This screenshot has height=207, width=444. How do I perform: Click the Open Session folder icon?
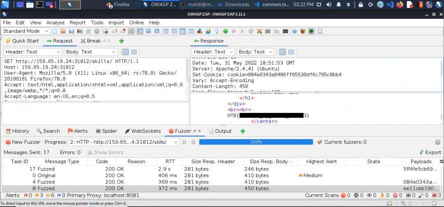click(63, 31)
